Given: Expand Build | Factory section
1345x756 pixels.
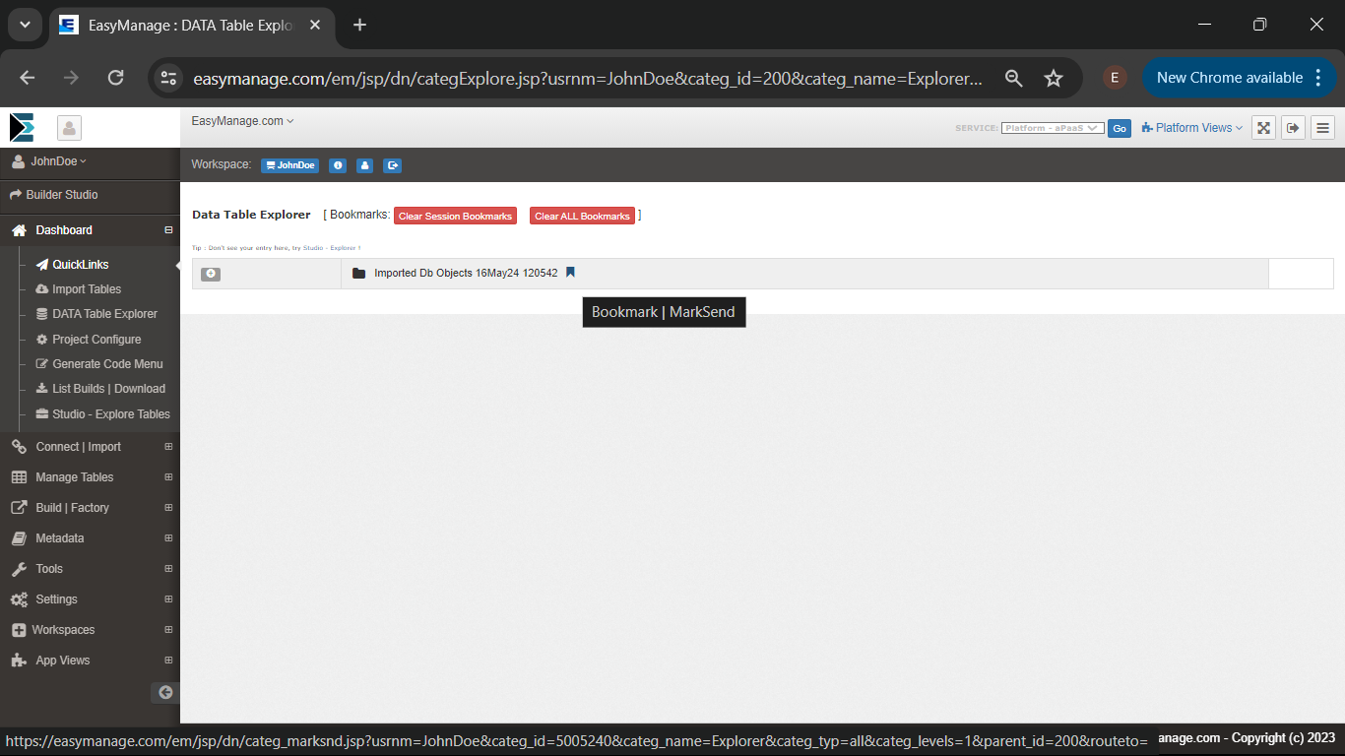Looking at the screenshot, I should click(x=168, y=508).
